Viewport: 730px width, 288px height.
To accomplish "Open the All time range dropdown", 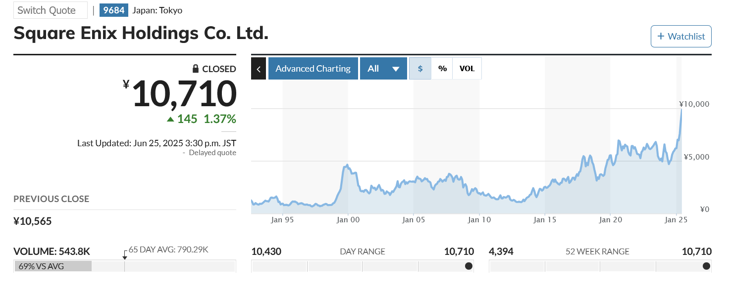I will coord(383,69).
